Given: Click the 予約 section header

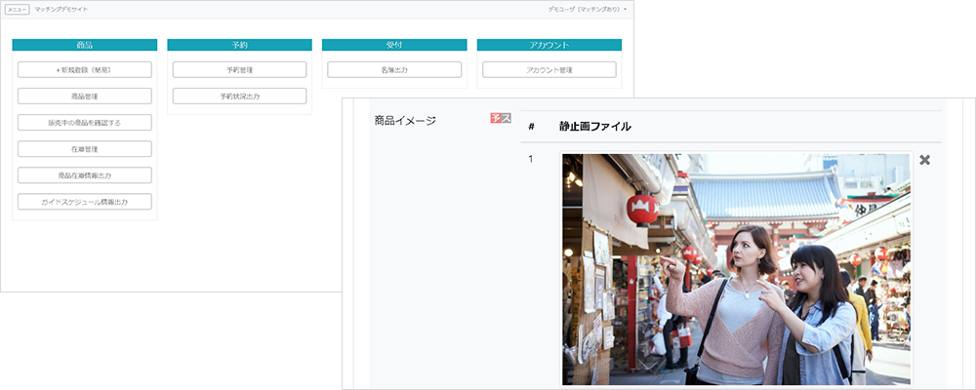Looking at the screenshot, I should click(240, 45).
